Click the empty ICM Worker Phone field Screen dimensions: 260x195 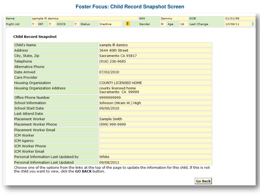[x=155, y=146]
